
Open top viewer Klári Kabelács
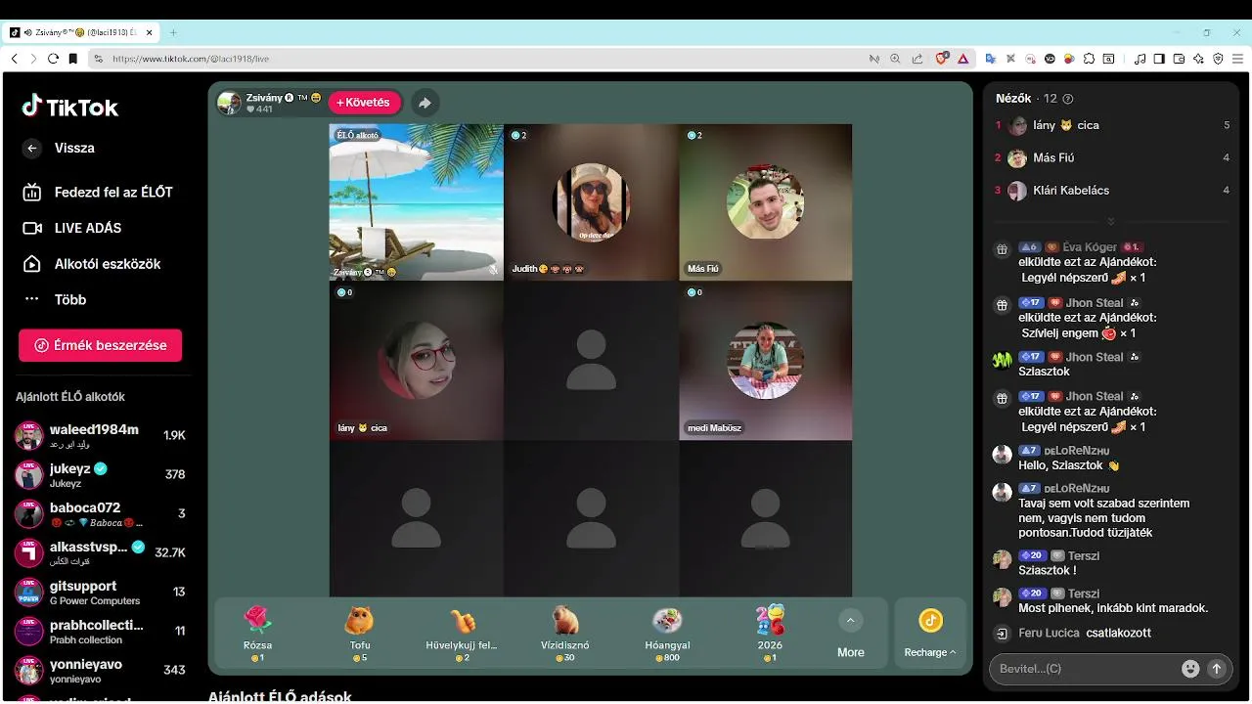coord(1112,190)
